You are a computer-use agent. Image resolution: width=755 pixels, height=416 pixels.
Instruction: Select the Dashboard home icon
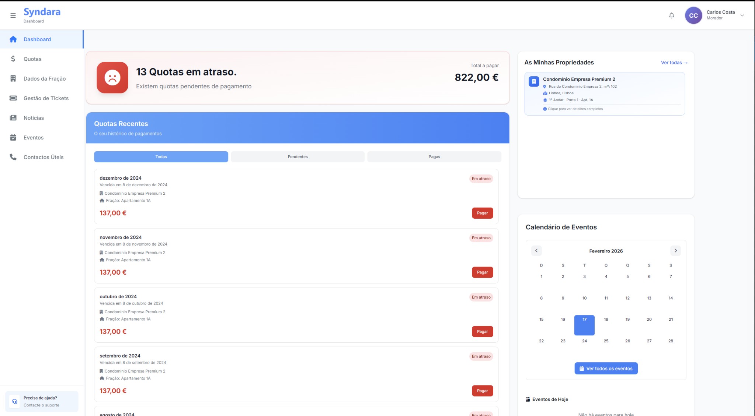pos(13,39)
